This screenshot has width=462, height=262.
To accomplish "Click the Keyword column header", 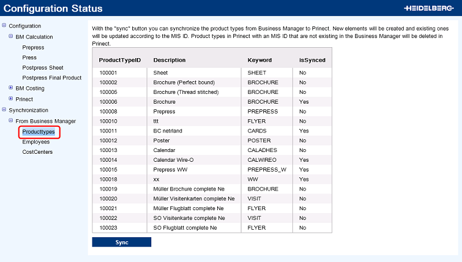I will pyautogui.click(x=259, y=60).
